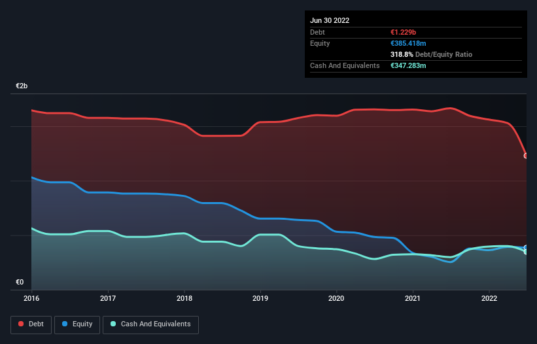Click the 2018 x-axis label

(x=184, y=298)
